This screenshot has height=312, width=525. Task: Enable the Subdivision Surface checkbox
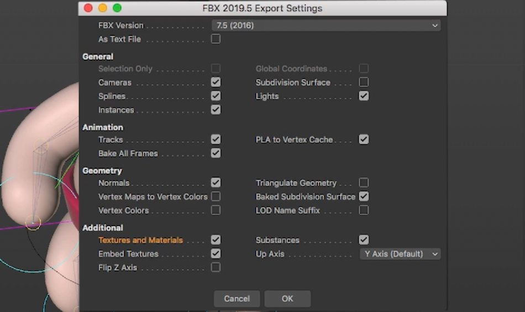pos(364,82)
